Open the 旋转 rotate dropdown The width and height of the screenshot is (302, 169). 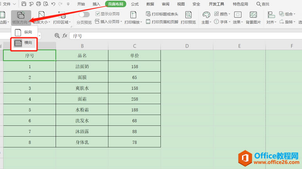[x=287, y=22]
